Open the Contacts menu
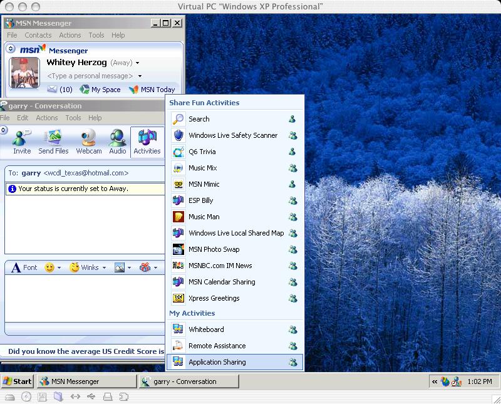 pyautogui.click(x=38, y=35)
